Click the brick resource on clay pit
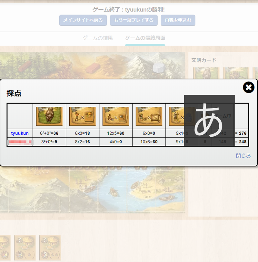258x262 pixels. [x=93, y=68]
